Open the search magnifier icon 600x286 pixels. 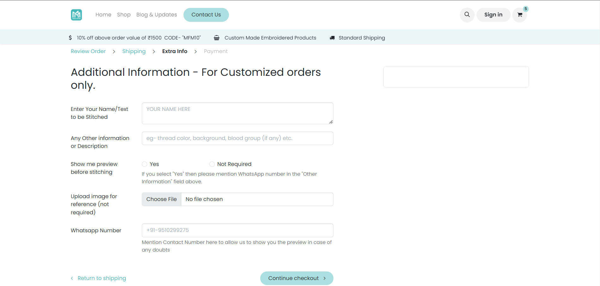(467, 15)
